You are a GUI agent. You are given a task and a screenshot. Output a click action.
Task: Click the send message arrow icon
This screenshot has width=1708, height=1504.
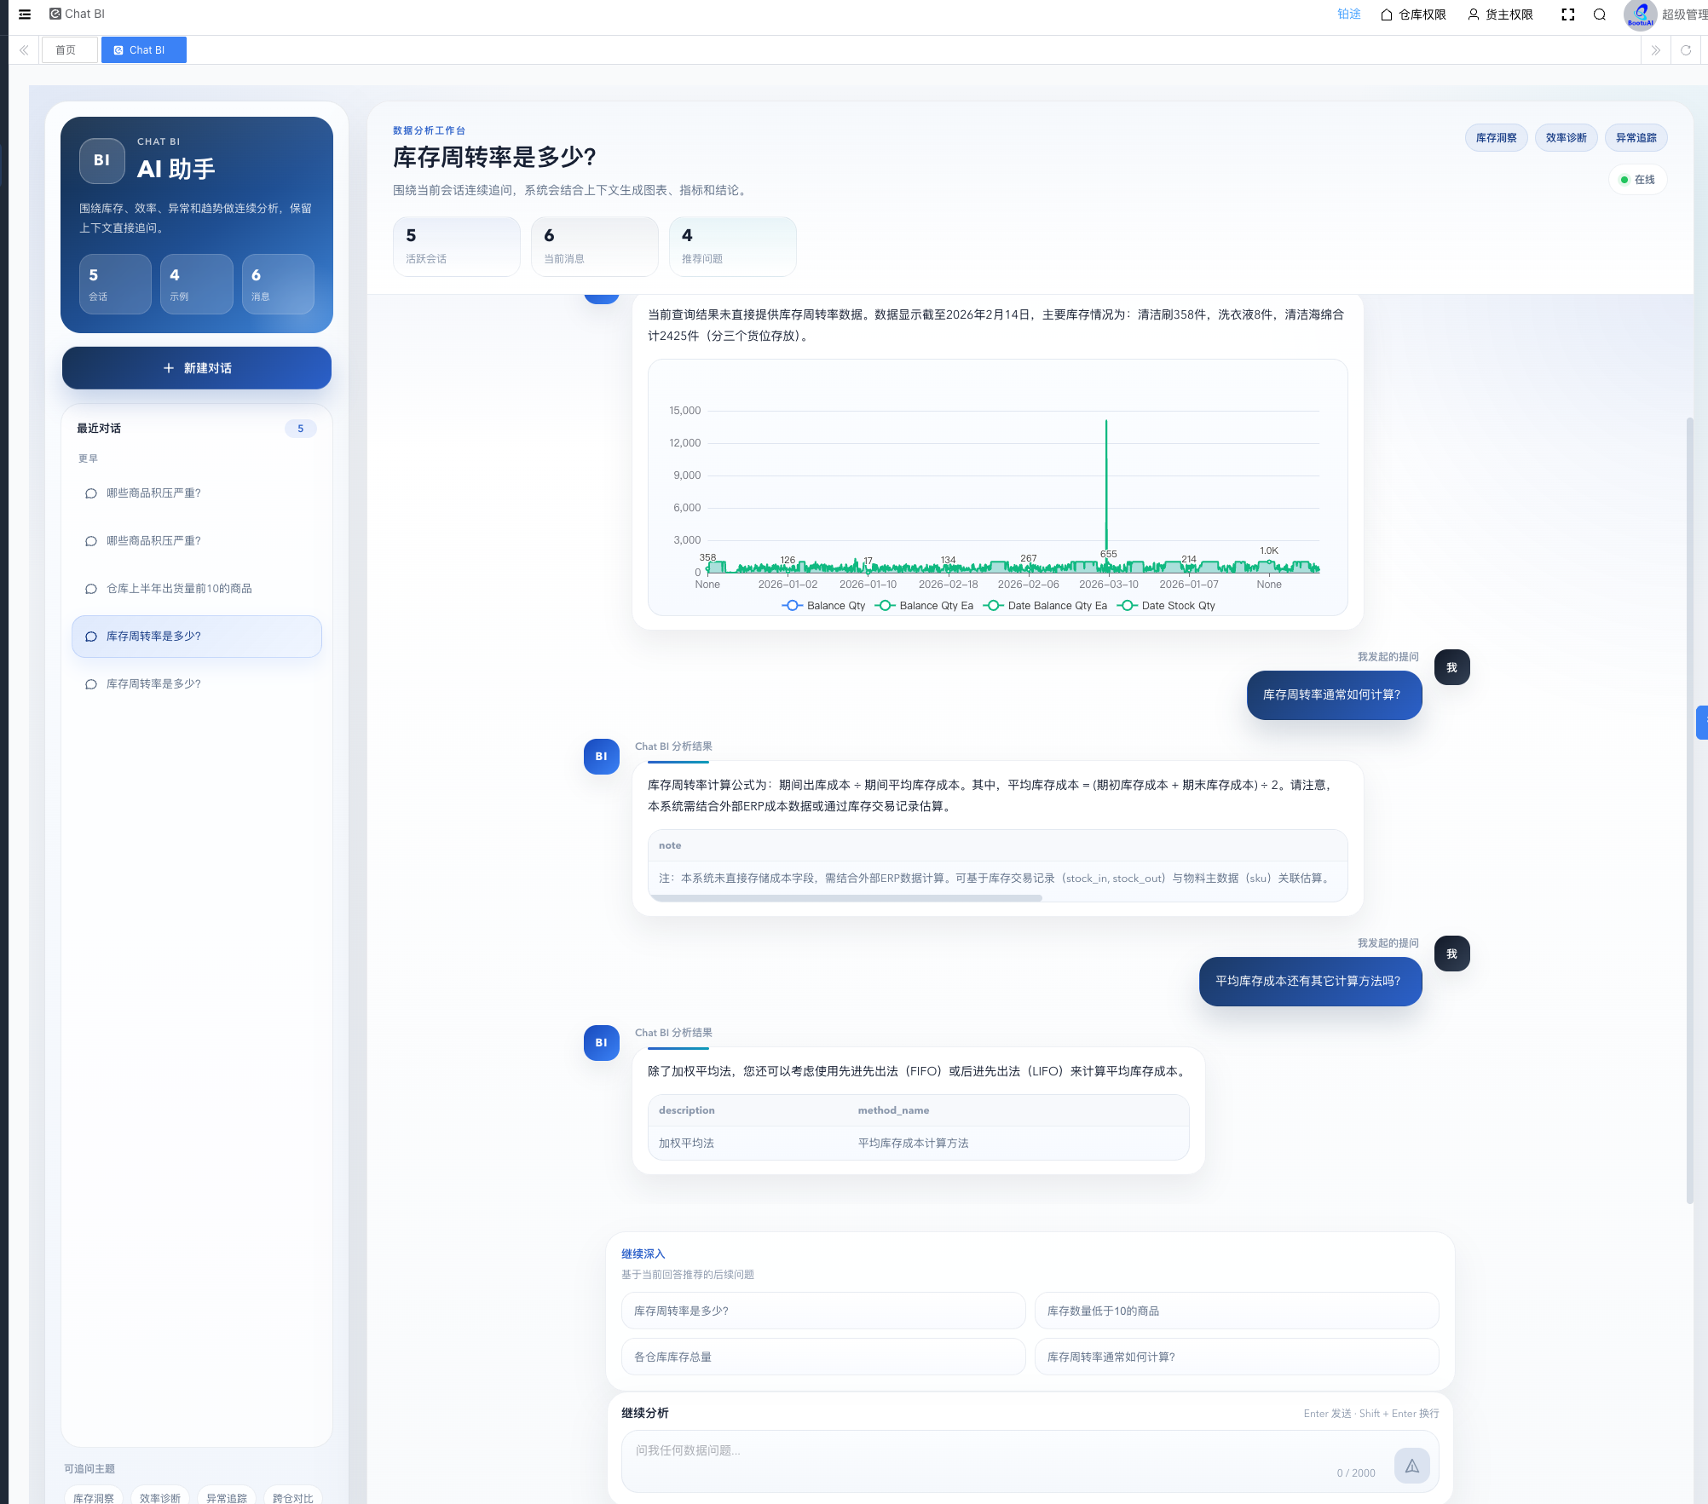point(1412,1466)
